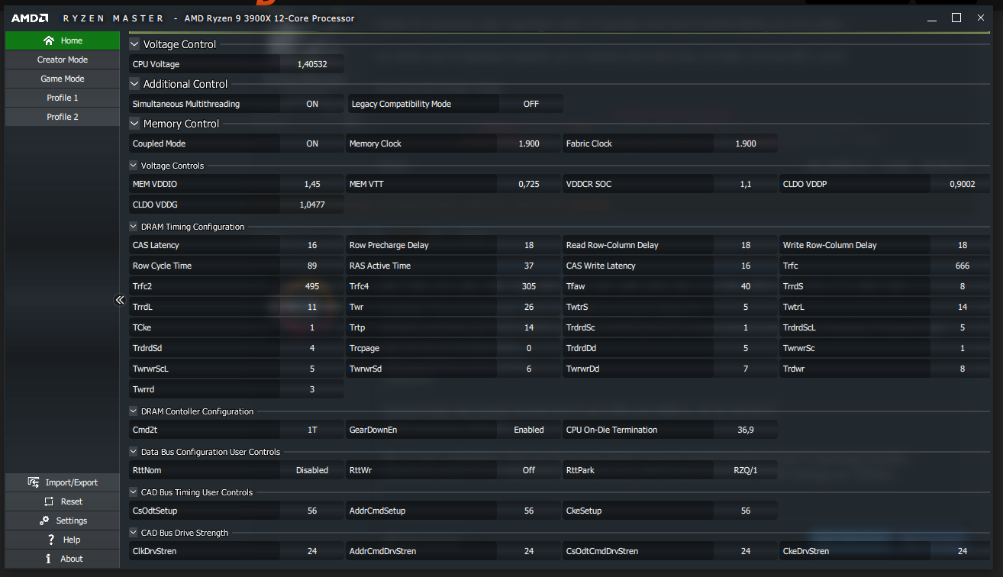Change RttWr Off value

pos(529,470)
